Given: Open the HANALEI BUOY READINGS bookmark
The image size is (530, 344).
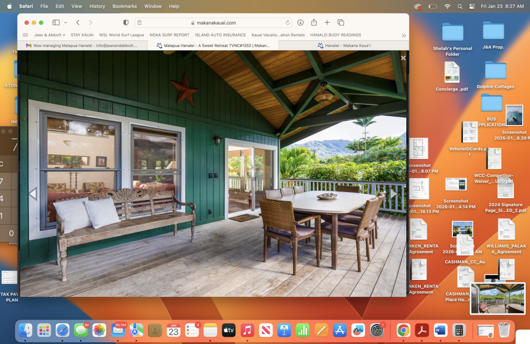Looking at the screenshot, I should point(335,35).
